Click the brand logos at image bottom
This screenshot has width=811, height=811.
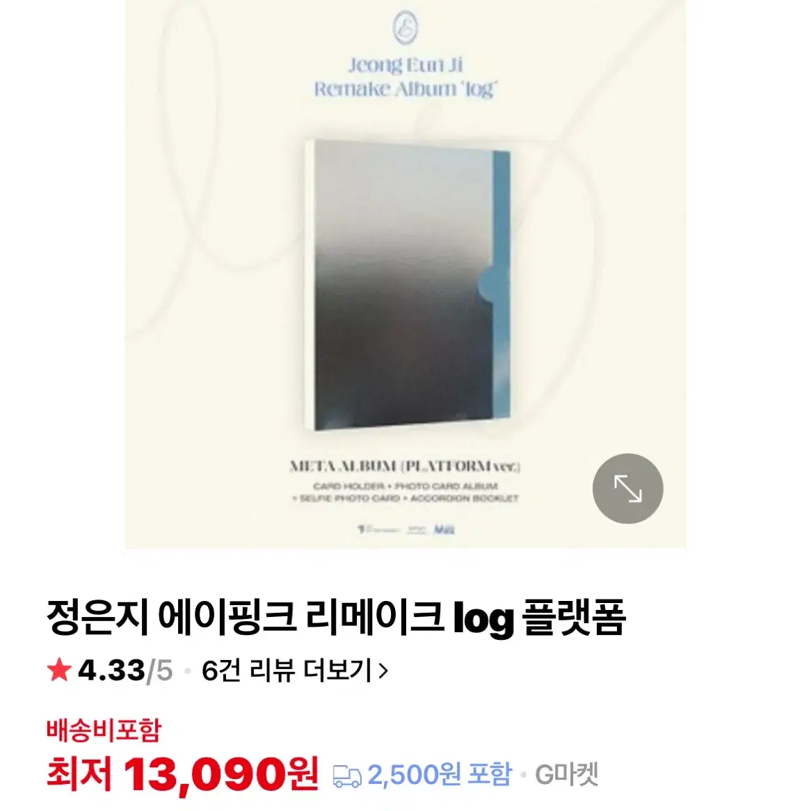point(406,529)
